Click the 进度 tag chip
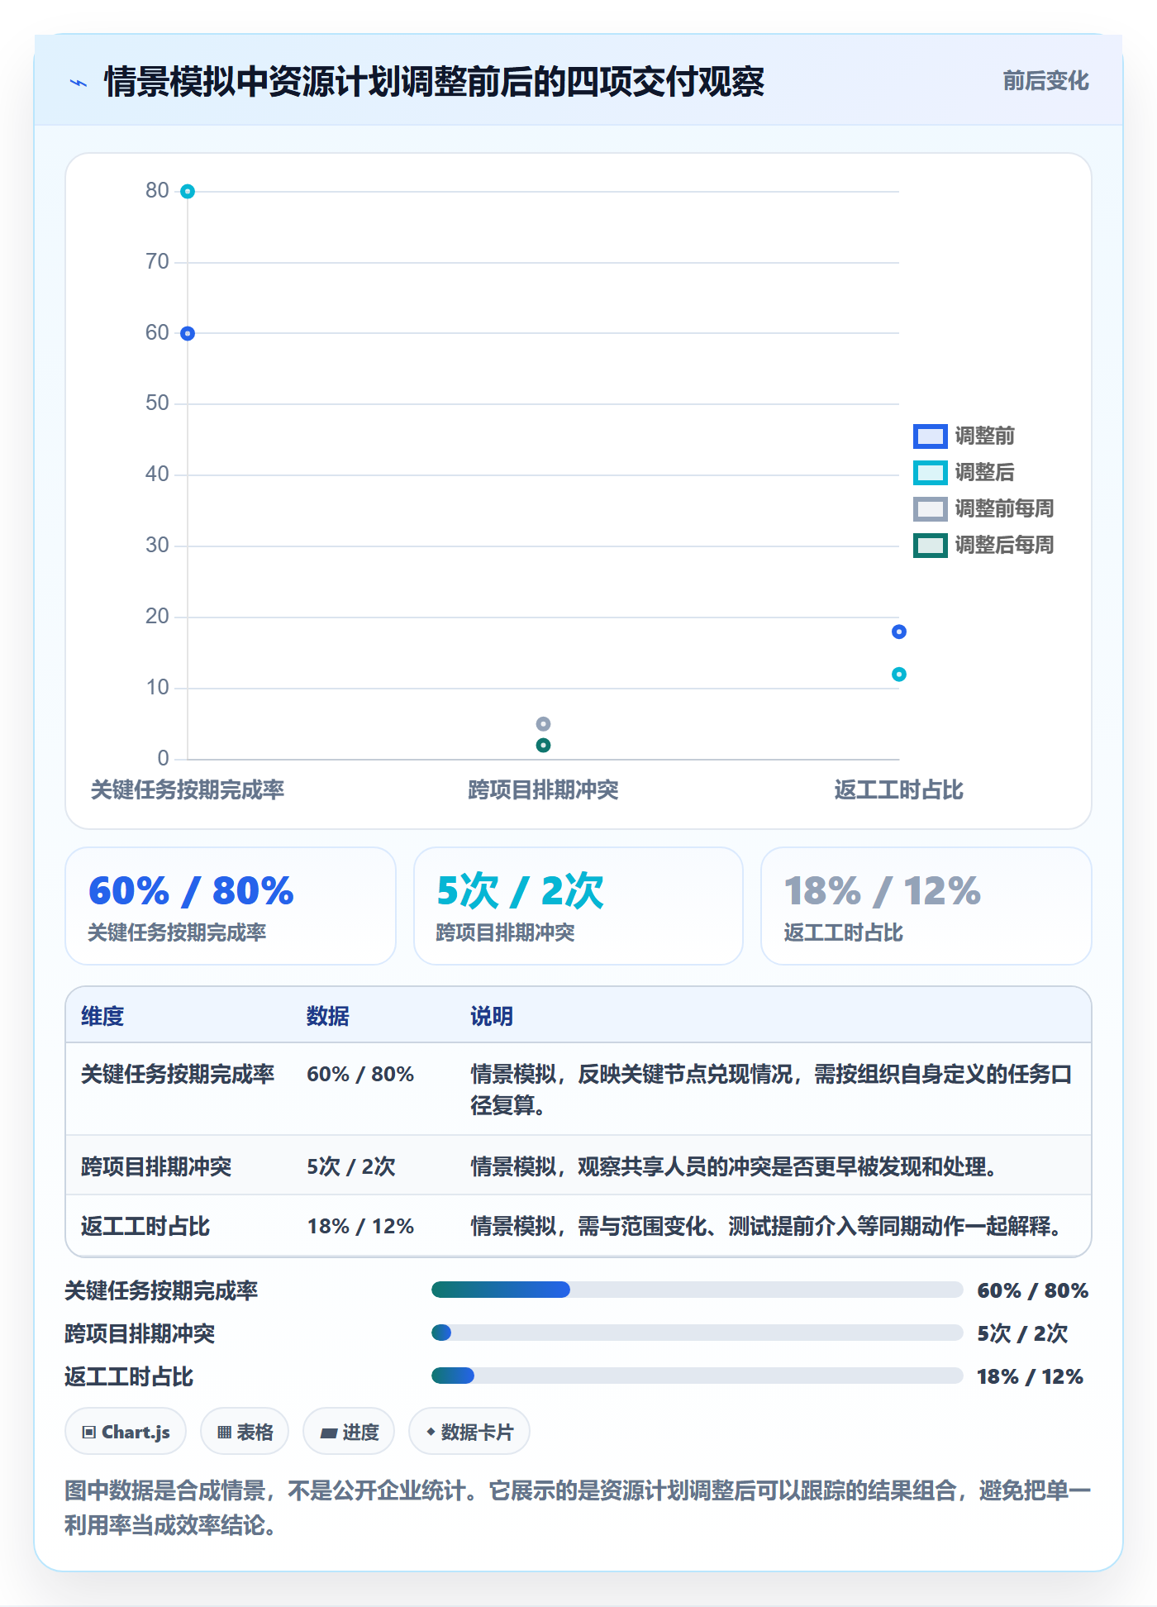Screen dimensions: 1157x1607 pos(349,1431)
